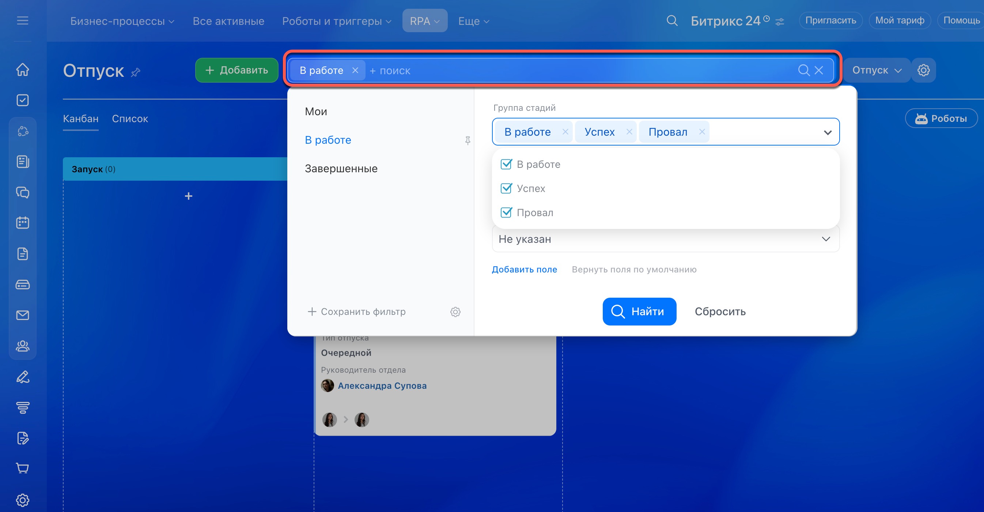The image size is (984, 512).
Task: Open the calendar icon in sidebar
Action: [23, 223]
